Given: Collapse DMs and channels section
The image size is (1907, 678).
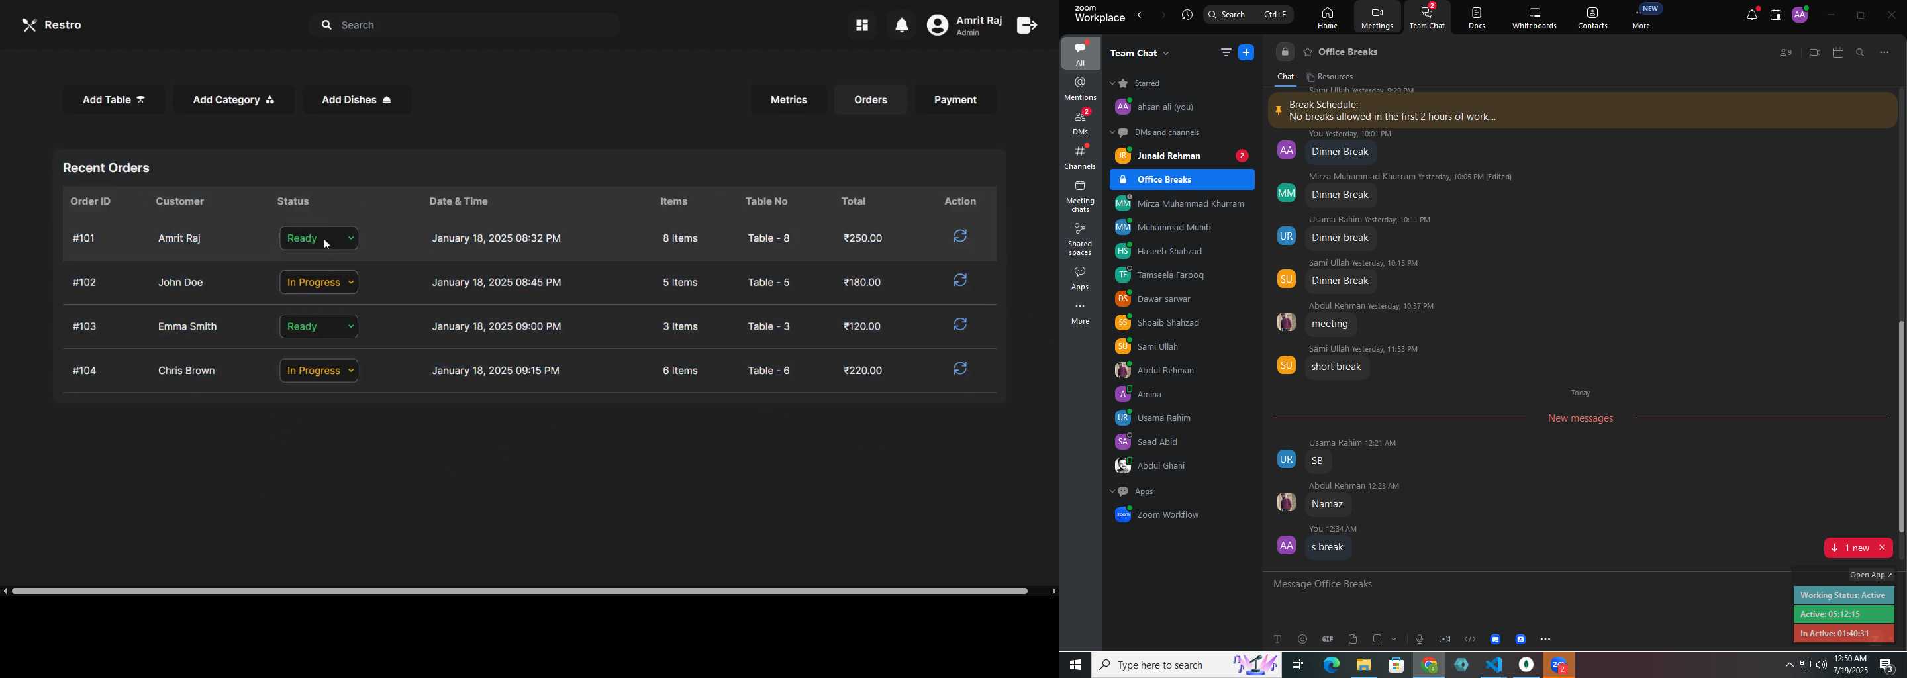Looking at the screenshot, I should (x=1112, y=133).
